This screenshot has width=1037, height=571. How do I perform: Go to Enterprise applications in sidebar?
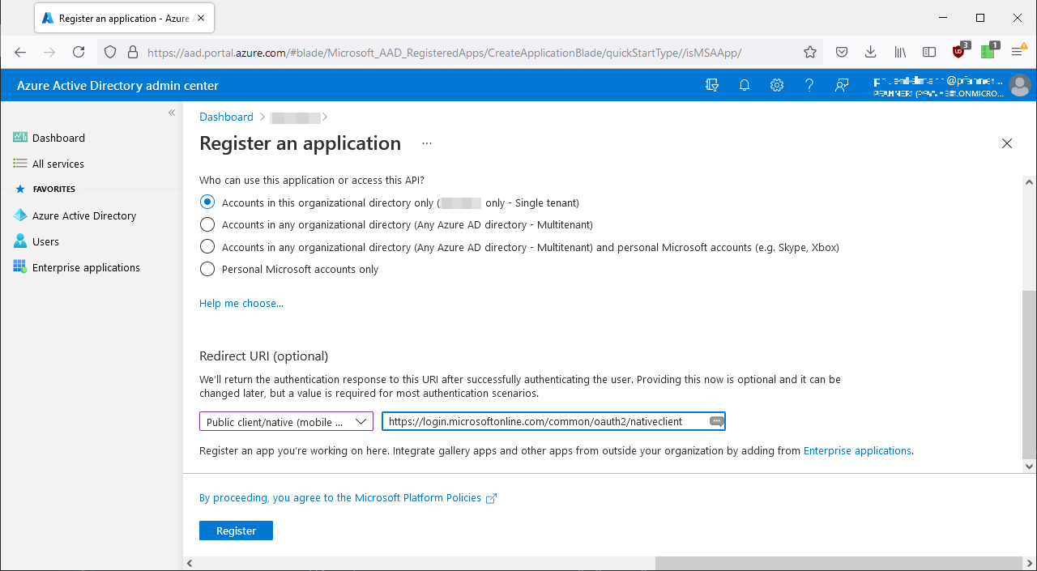click(86, 267)
